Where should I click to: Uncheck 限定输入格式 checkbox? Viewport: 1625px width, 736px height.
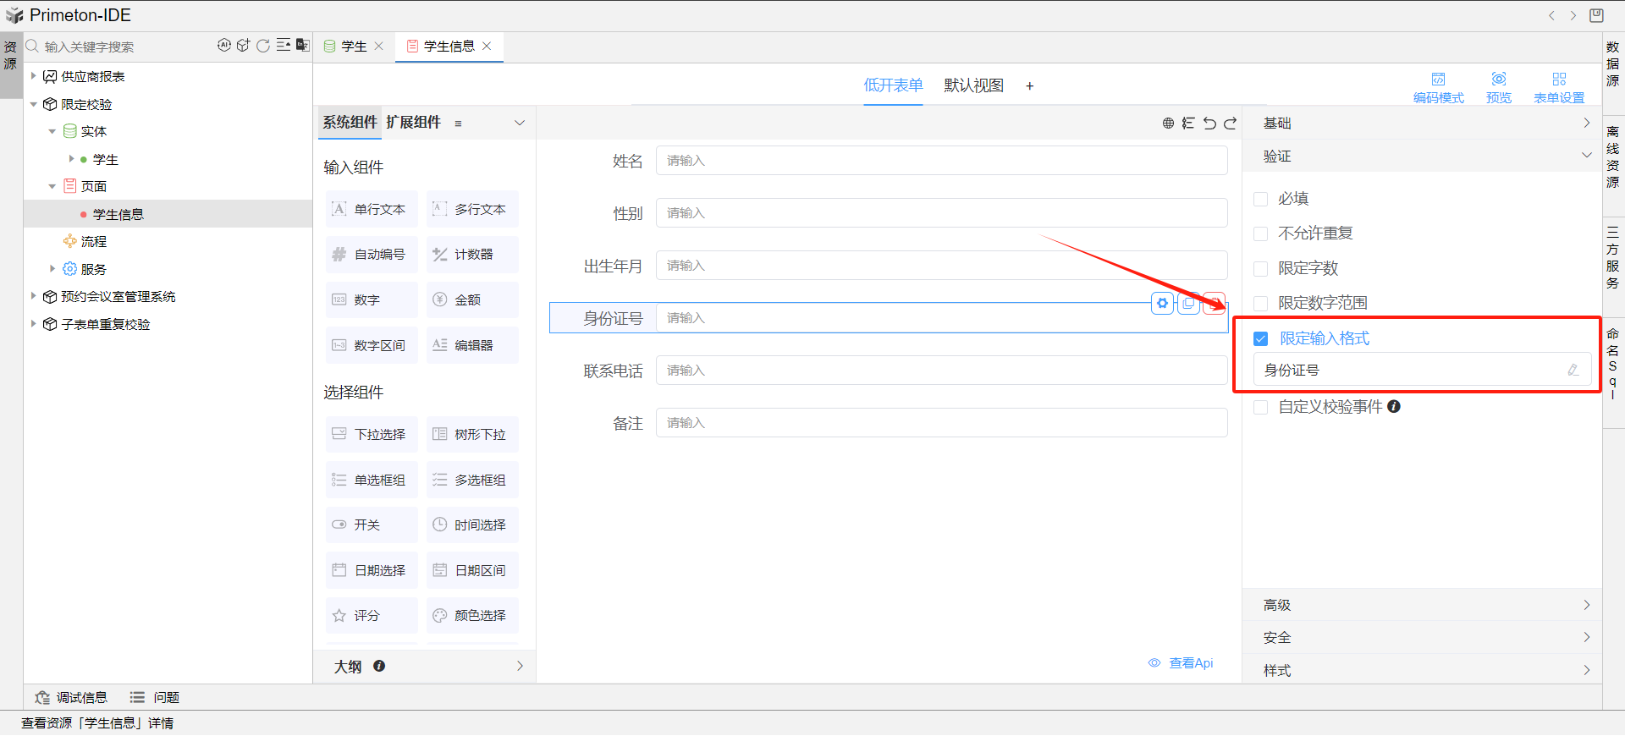coord(1260,338)
